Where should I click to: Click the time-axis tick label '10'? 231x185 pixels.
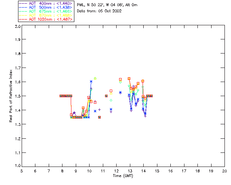(89, 171)
